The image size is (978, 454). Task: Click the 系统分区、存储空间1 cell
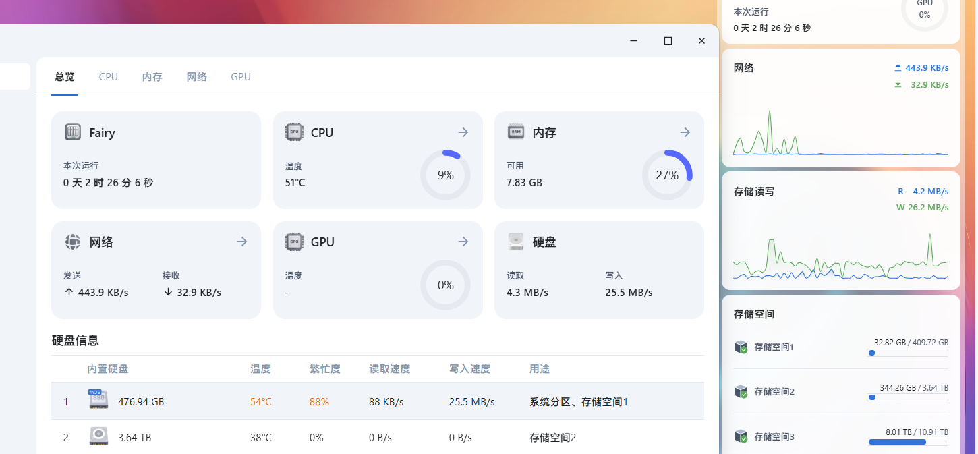[x=579, y=401]
